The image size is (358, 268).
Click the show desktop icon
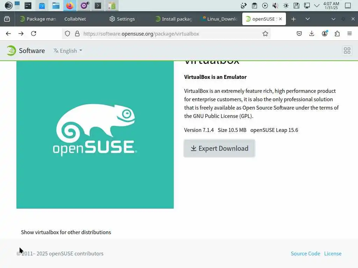coord(348,6)
